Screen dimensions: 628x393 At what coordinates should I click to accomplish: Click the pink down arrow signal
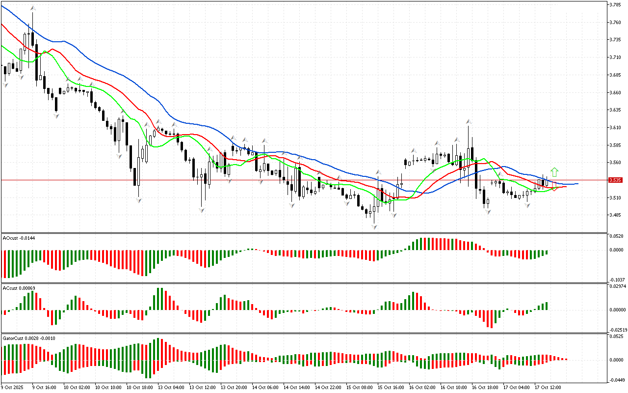point(554,187)
